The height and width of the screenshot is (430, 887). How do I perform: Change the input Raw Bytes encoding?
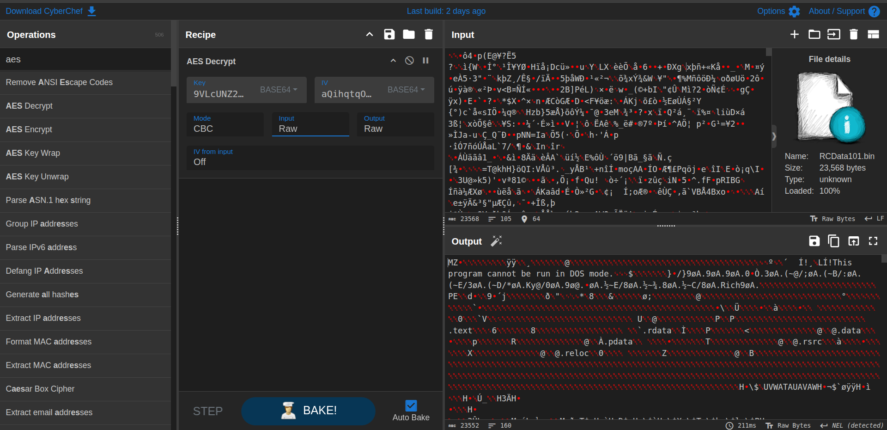(x=832, y=219)
